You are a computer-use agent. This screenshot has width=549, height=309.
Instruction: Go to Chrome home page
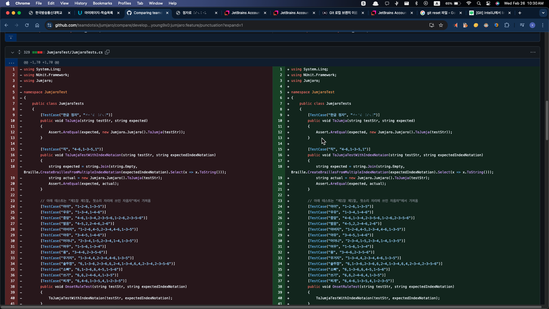pyautogui.click(x=37, y=25)
